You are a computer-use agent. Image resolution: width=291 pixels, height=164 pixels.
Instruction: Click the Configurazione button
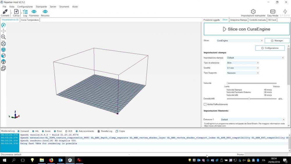point(270,48)
